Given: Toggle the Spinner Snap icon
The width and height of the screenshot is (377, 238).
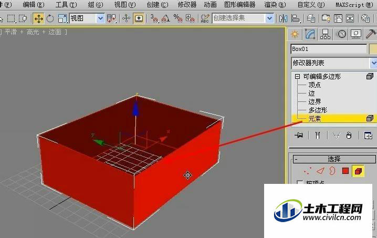Looking at the screenshot, I should coord(190,18).
